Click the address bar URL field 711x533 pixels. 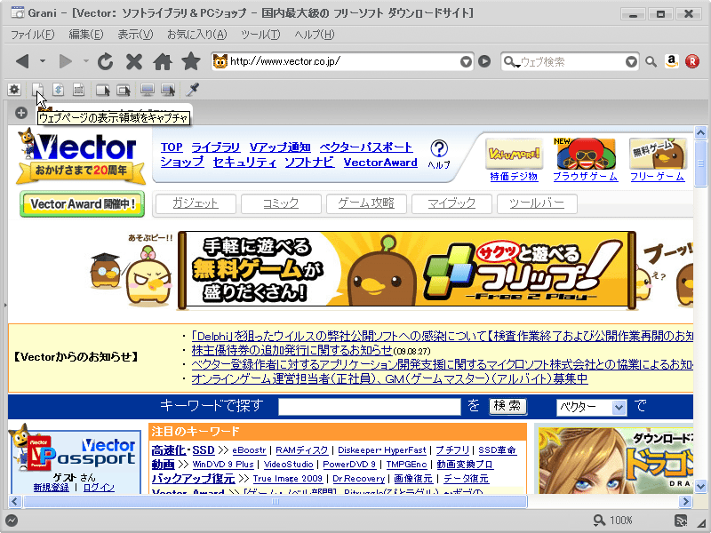(343, 61)
